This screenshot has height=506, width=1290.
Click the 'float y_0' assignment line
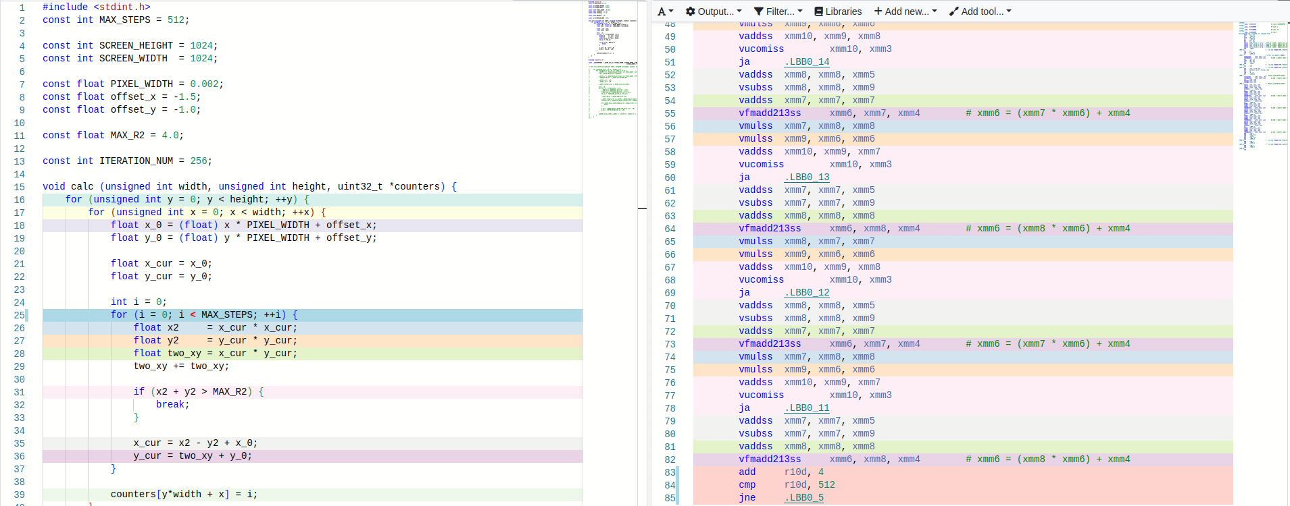pyautogui.click(x=244, y=237)
